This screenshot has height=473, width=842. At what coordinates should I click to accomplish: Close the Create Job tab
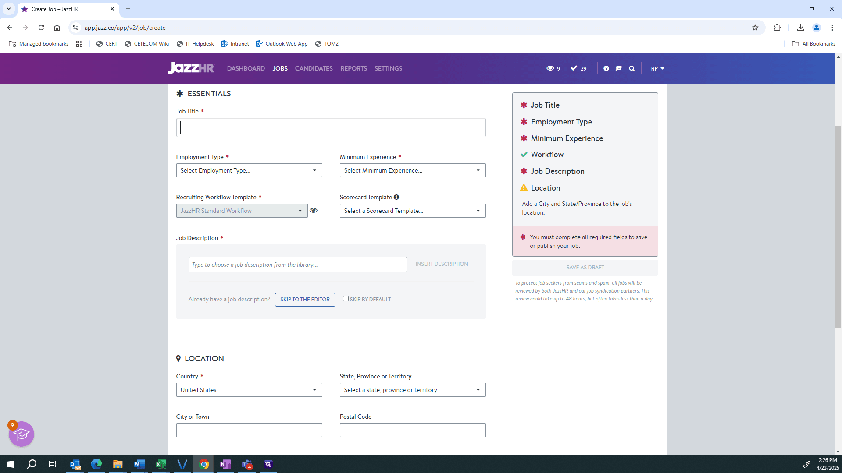[x=112, y=9]
